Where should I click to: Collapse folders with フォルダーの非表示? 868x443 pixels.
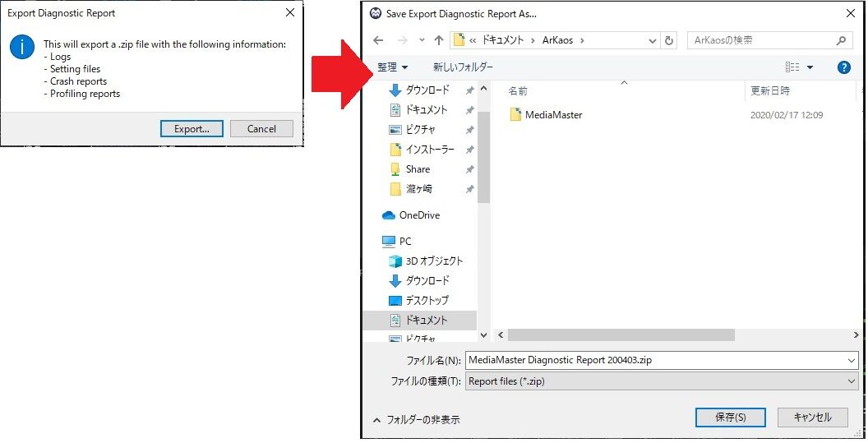pyautogui.click(x=416, y=420)
